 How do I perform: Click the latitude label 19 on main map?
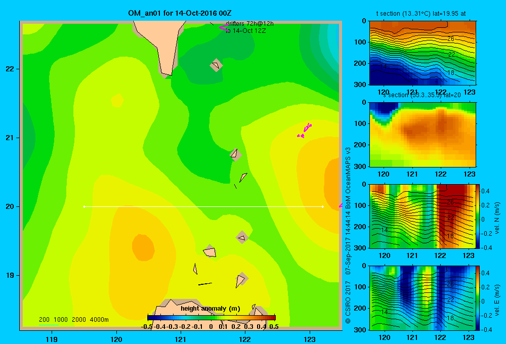(x=10, y=275)
